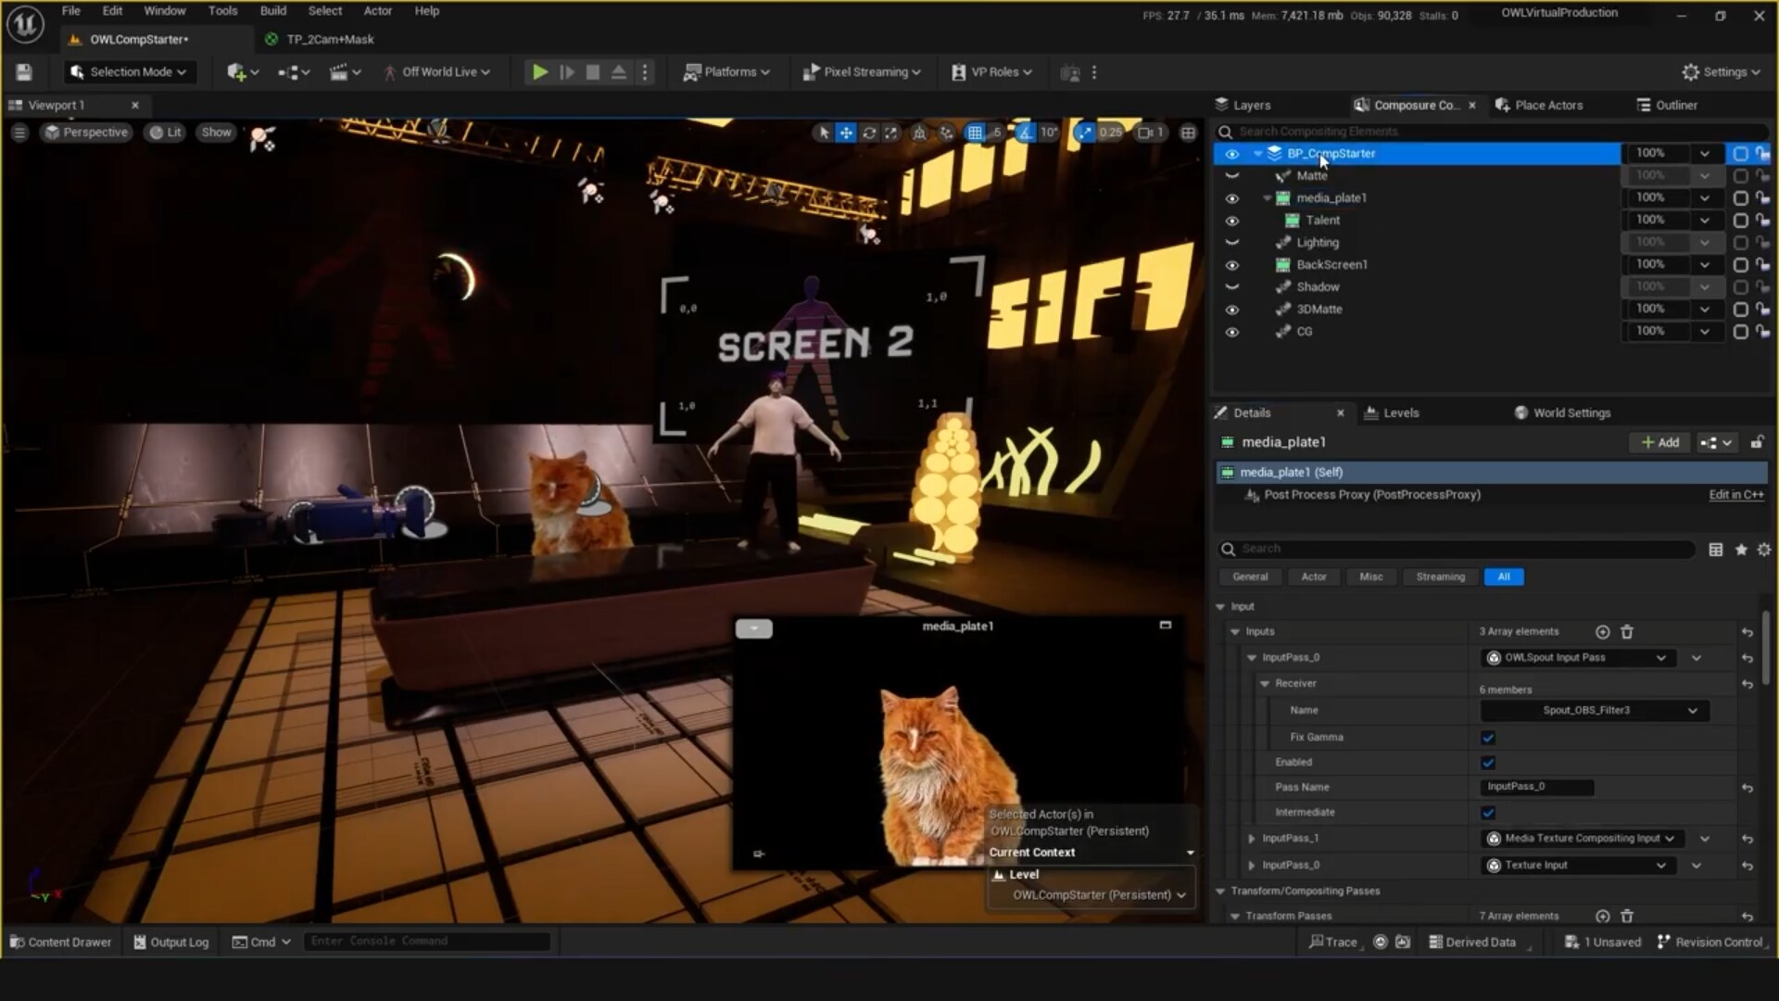The height and width of the screenshot is (1001, 1779).
Task: Select the rotate tool in viewport
Action: tap(869, 133)
